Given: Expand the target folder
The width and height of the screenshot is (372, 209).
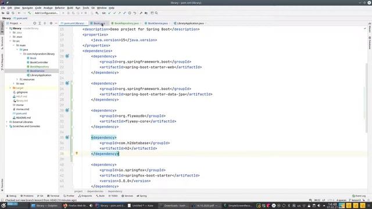Looking at the screenshot, I should (10, 88).
